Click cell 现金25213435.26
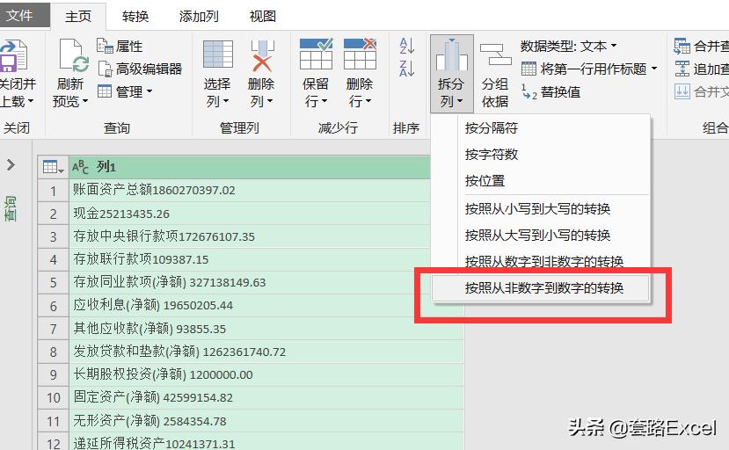 (250, 214)
